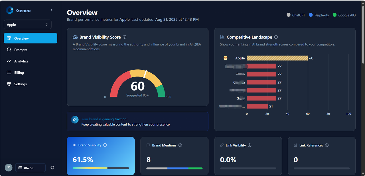The width and height of the screenshot is (365, 176).
Task: Open the Analytics section in sidebar
Action: pos(31,61)
